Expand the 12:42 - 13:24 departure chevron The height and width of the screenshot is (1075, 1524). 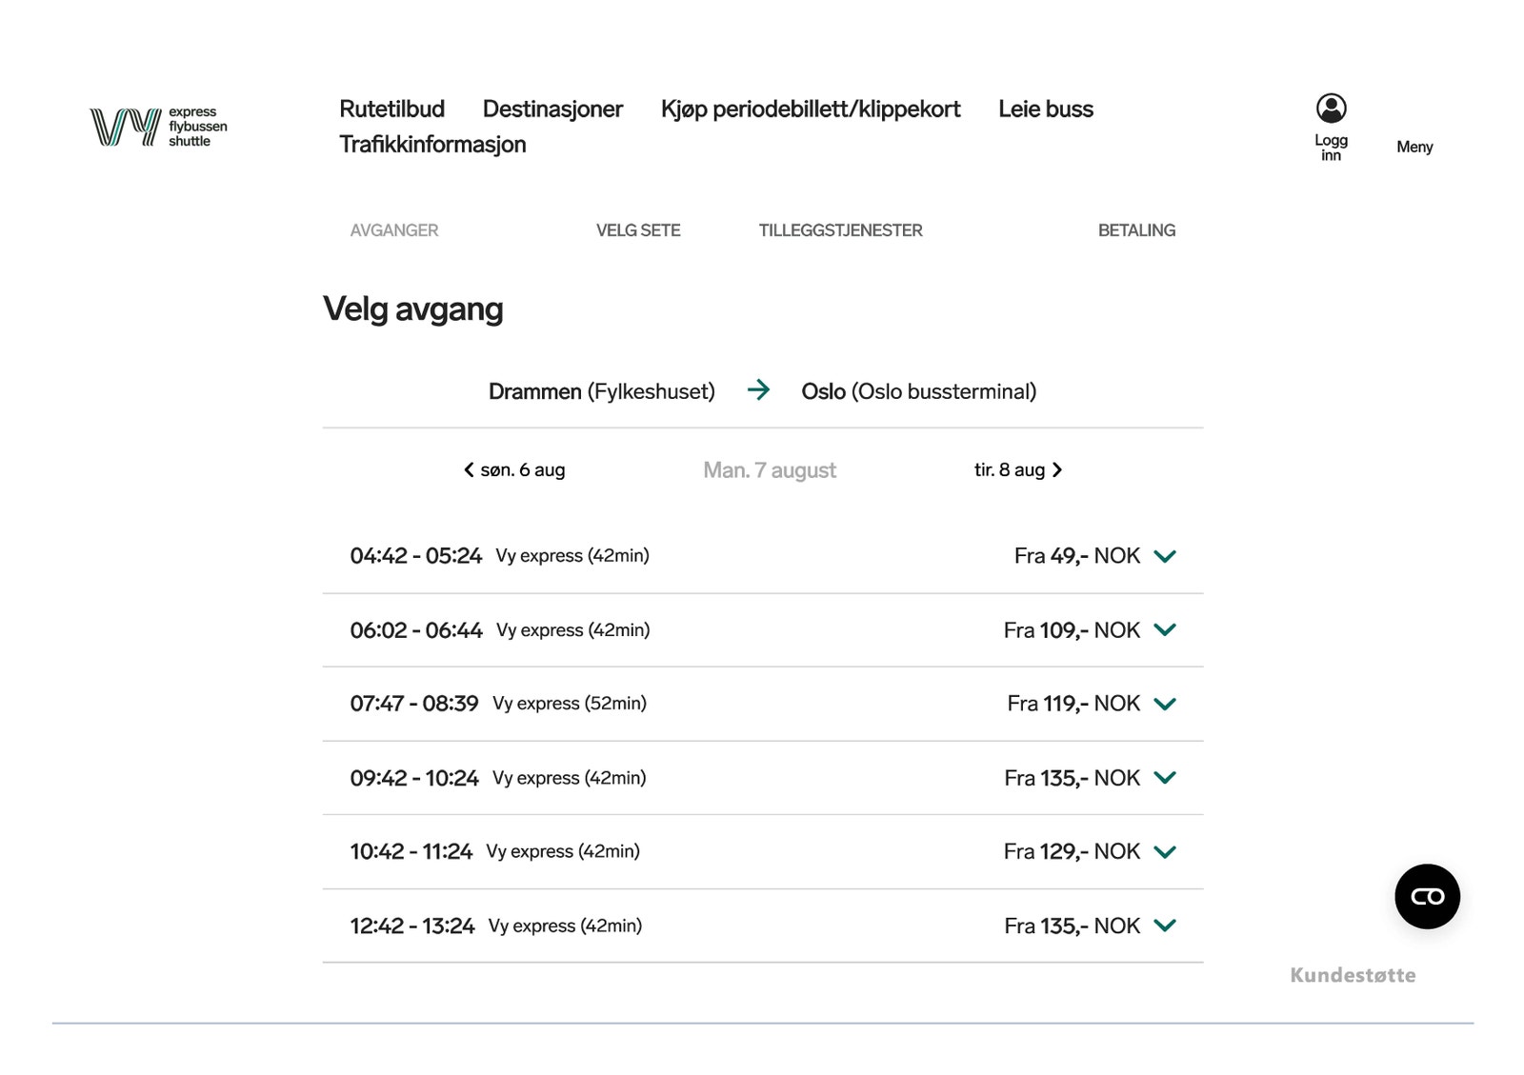(1164, 926)
